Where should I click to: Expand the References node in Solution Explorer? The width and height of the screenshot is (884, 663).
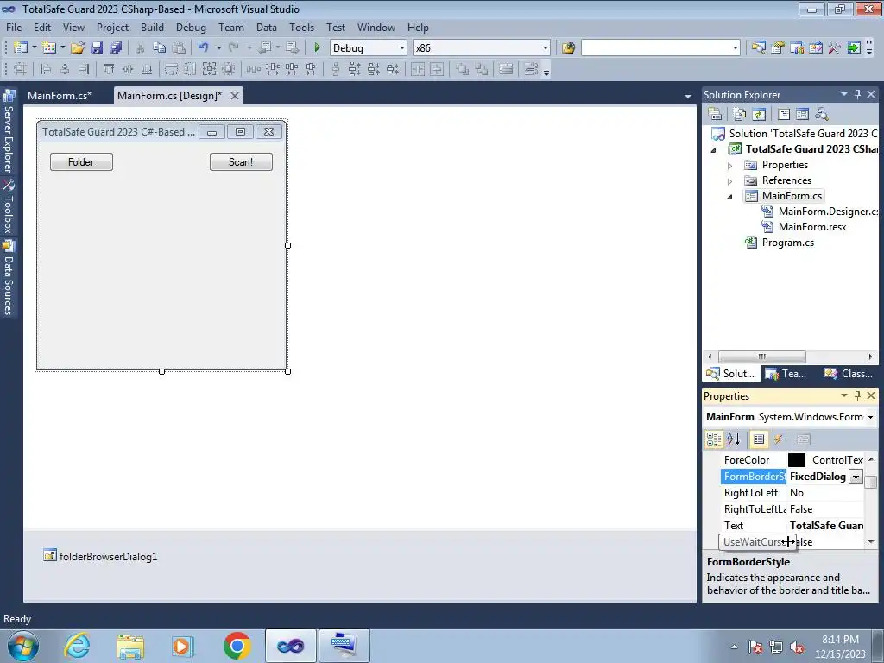(729, 181)
